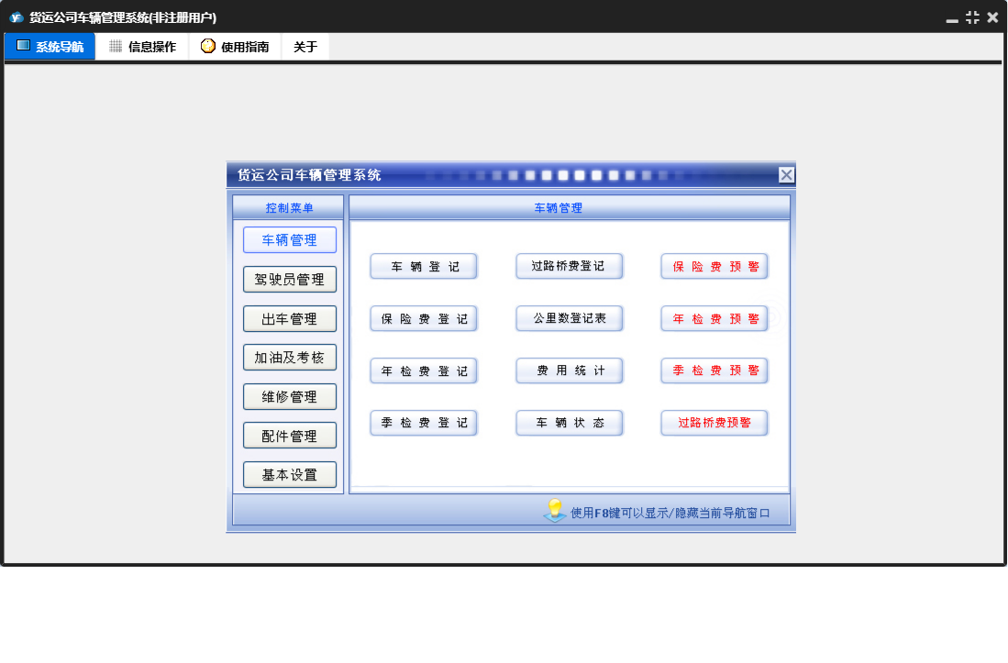The height and width of the screenshot is (663, 1008).
Task: Click the 系统导航 blue screen icon
Action: (x=23, y=46)
